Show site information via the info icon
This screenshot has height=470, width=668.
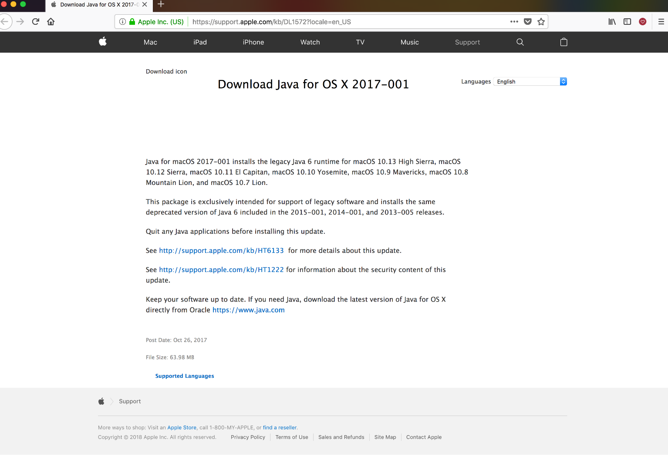(123, 22)
